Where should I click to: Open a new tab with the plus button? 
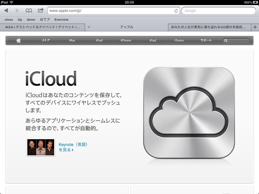(255, 27)
